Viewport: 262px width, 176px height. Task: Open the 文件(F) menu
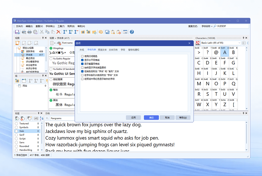tap(19, 26)
